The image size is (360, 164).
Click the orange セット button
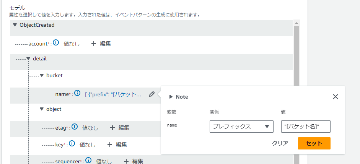click(314, 143)
